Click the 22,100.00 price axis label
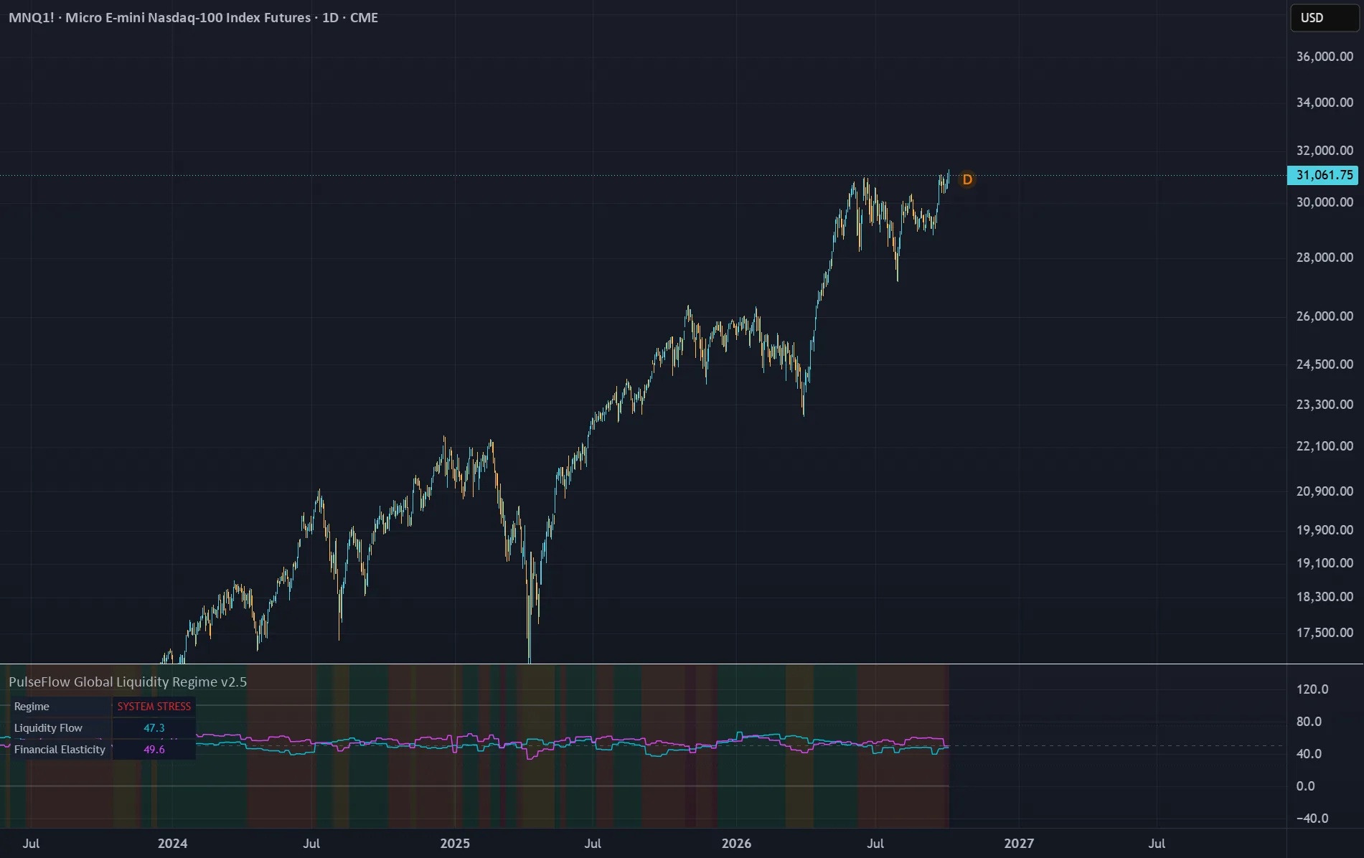This screenshot has height=858, width=1364. coord(1325,446)
